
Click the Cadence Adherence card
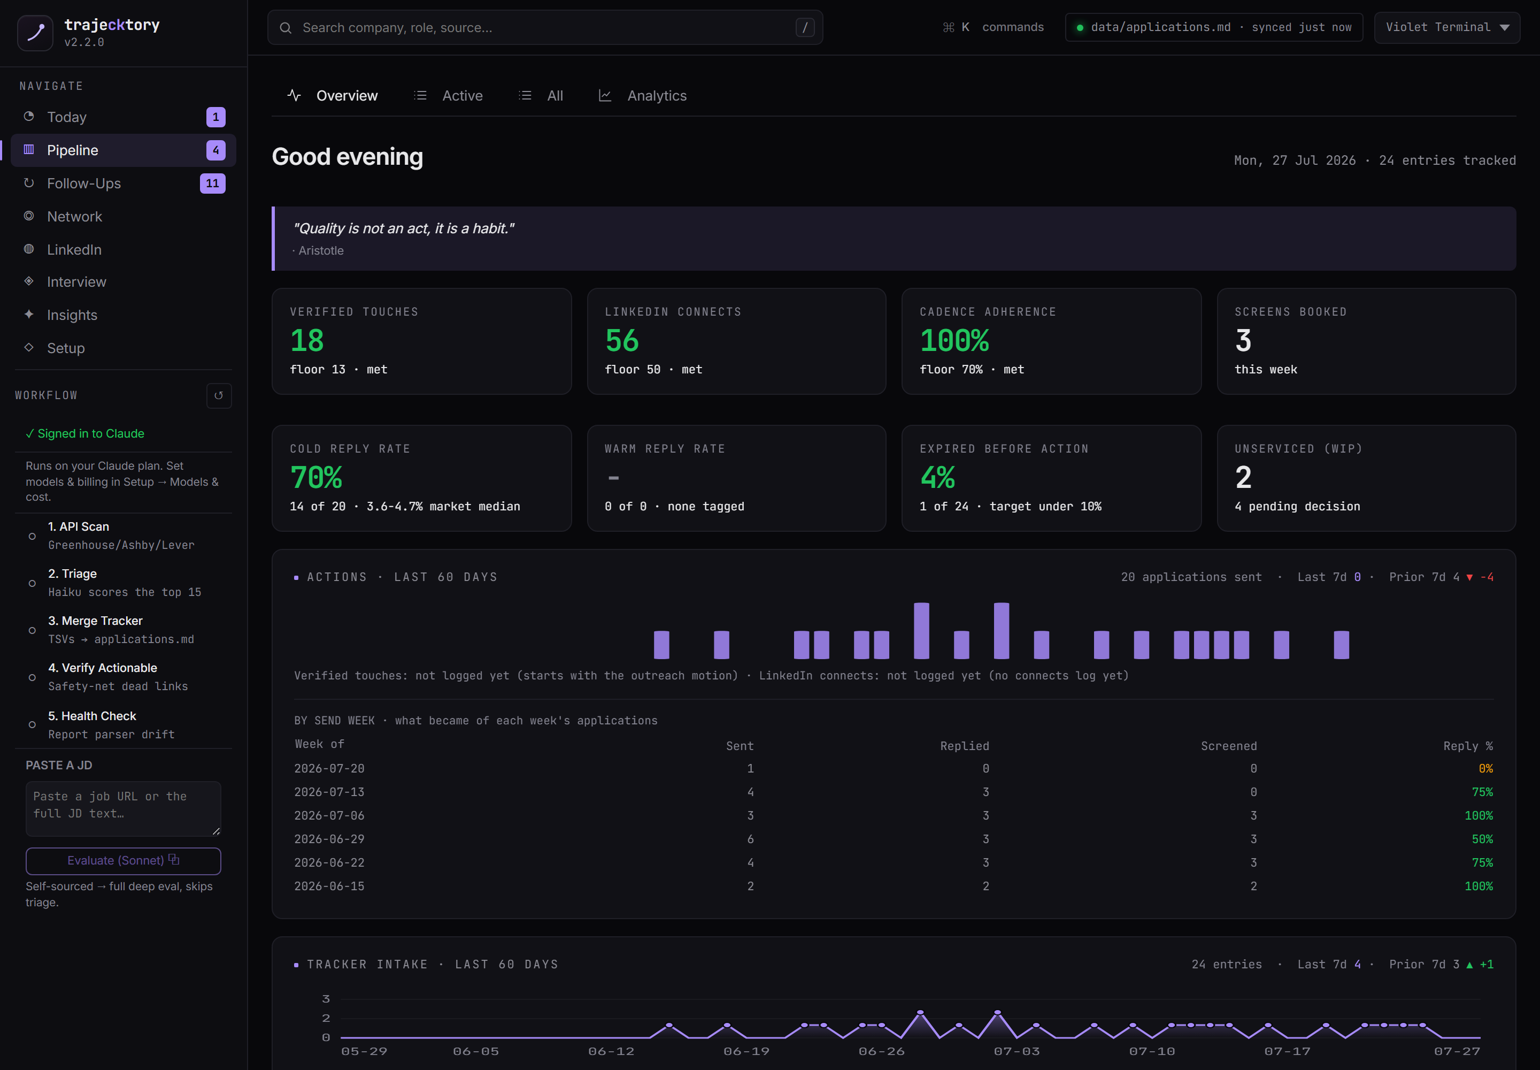(1051, 341)
